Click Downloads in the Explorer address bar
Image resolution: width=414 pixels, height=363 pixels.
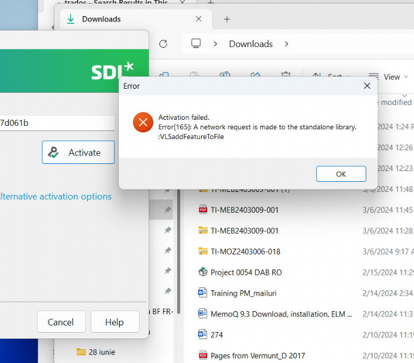click(x=251, y=44)
